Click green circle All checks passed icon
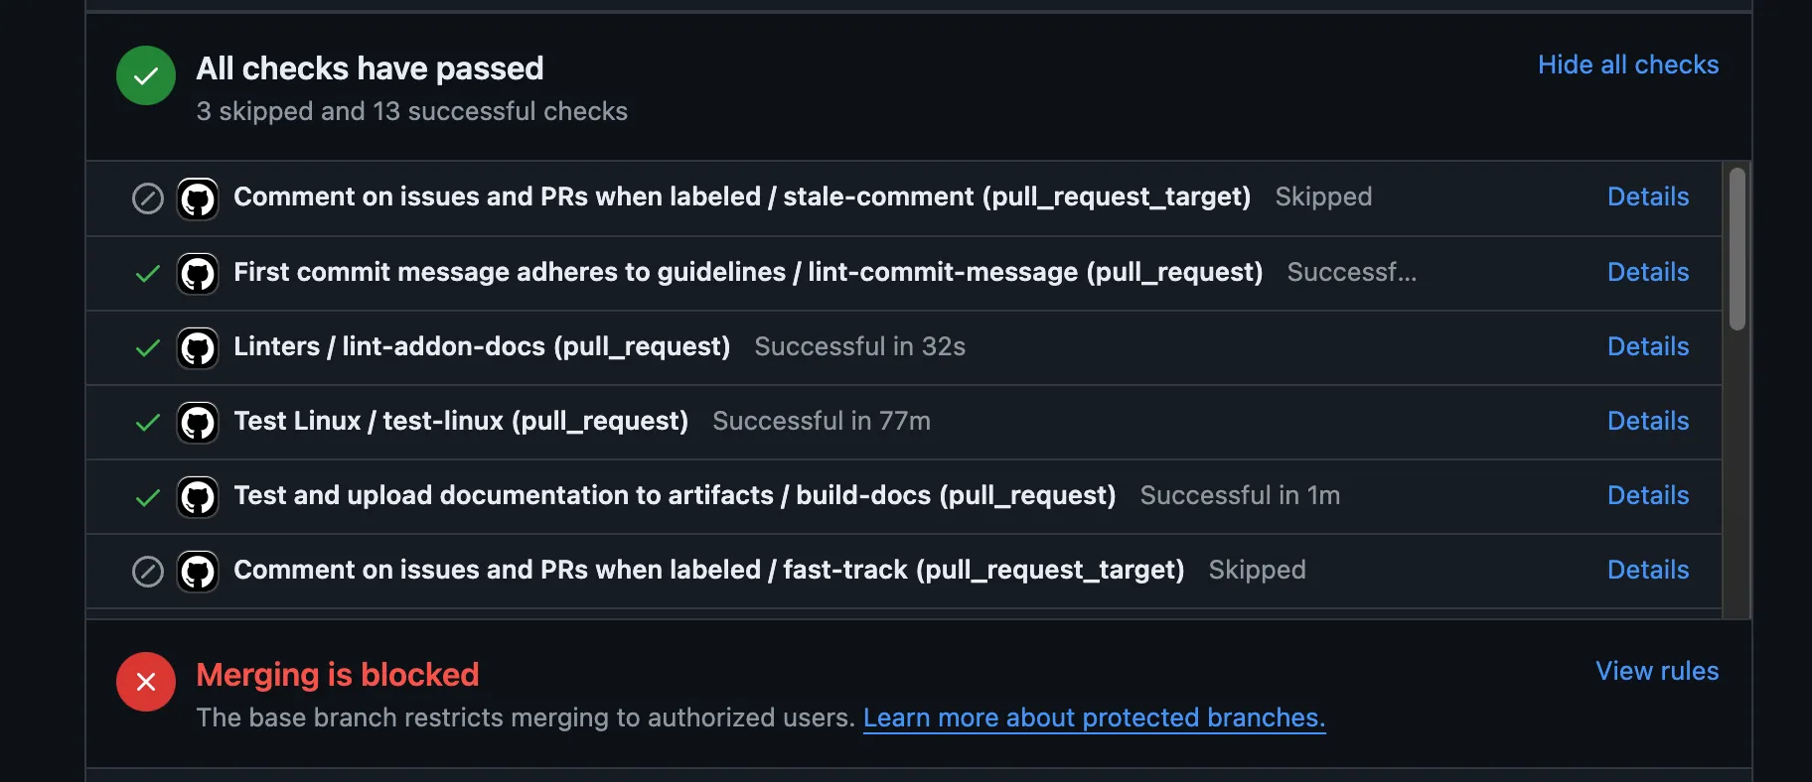This screenshot has width=1812, height=782. point(146,75)
